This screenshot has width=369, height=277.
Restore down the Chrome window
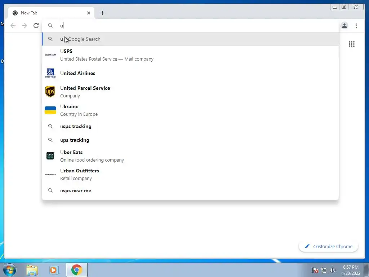[344, 7]
